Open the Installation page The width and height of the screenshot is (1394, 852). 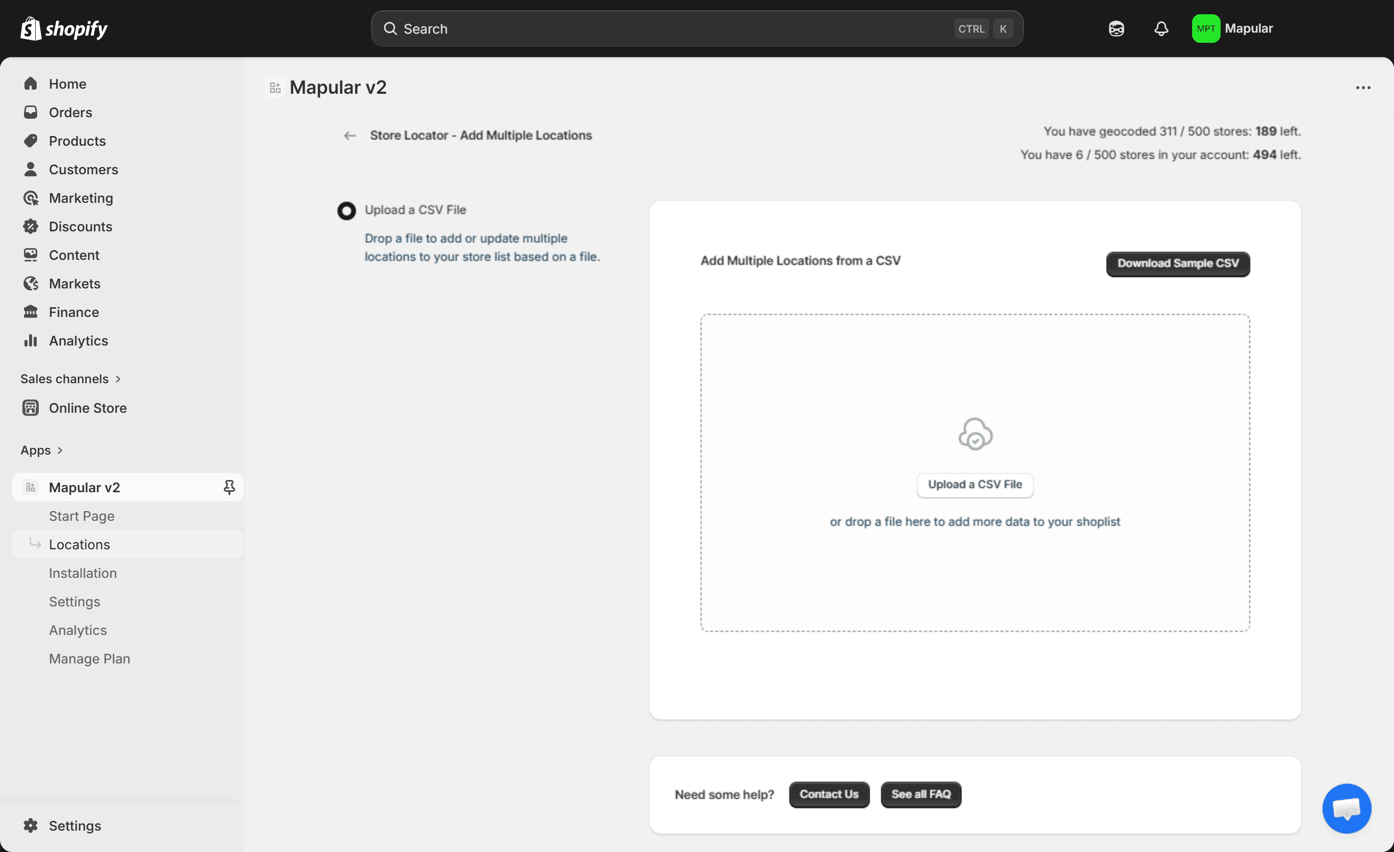(x=83, y=573)
